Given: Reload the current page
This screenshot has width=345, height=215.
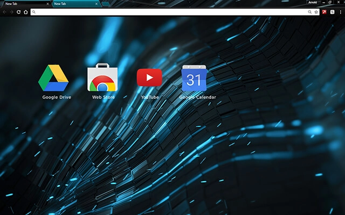Looking at the screenshot, I should (19, 12).
